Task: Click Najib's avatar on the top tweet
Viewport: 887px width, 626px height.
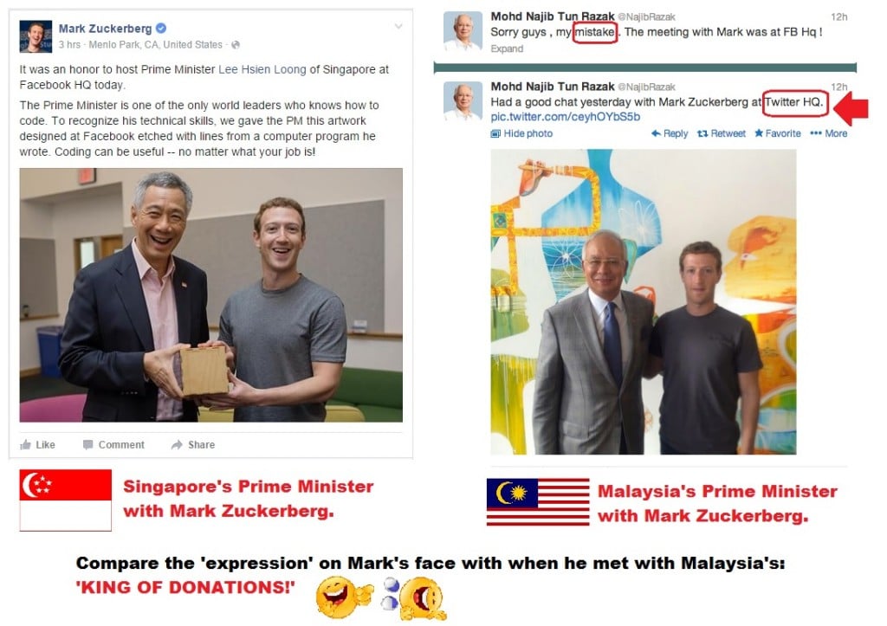Action: [463, 31]
